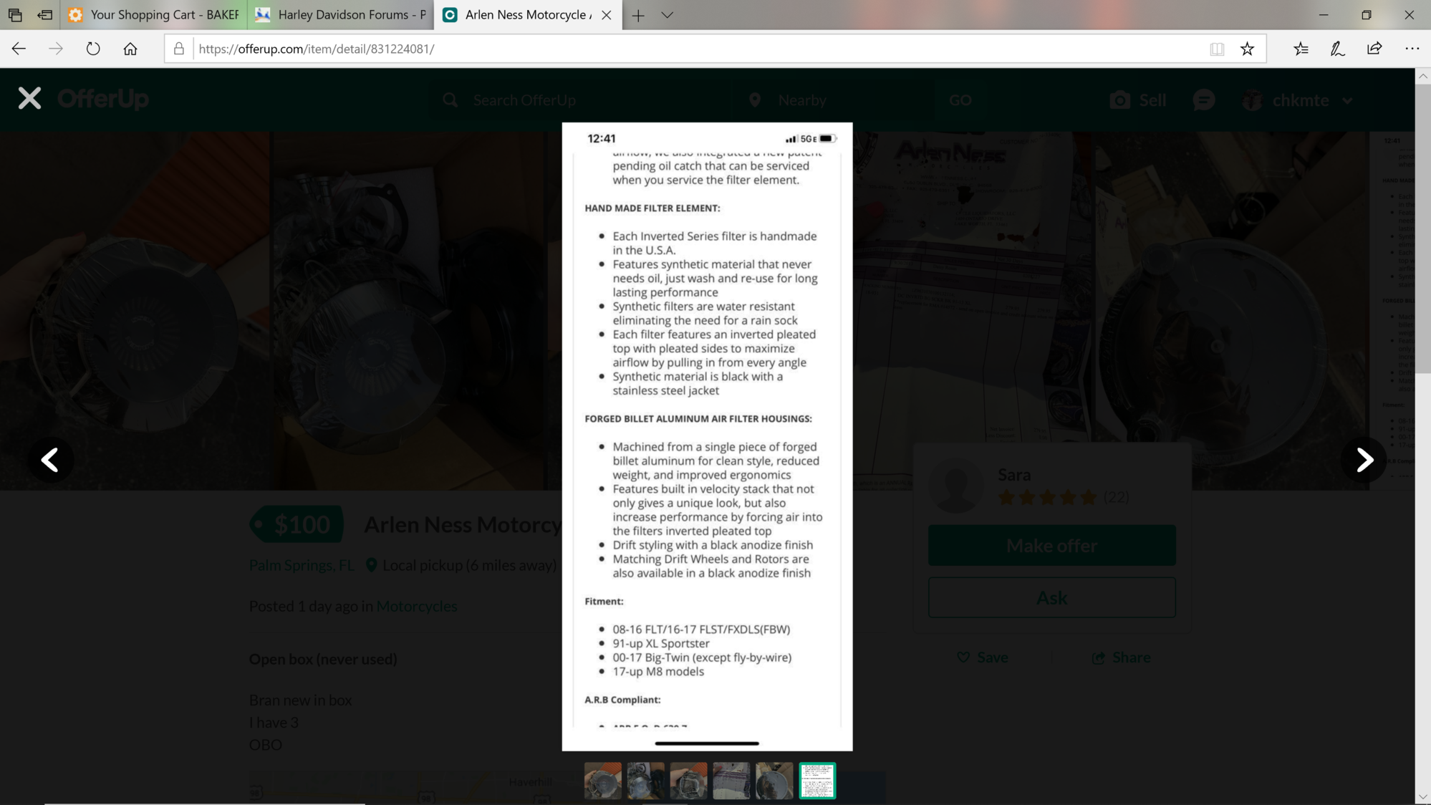Open the tab list chevron dropdown

667,15
